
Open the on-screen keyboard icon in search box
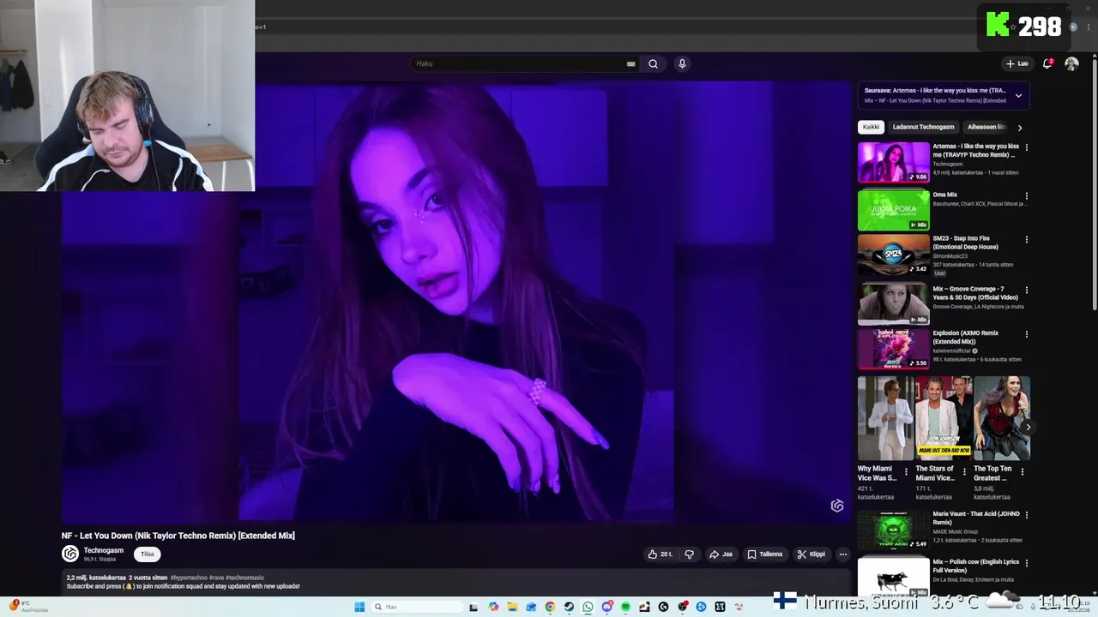tap(630, 63)
